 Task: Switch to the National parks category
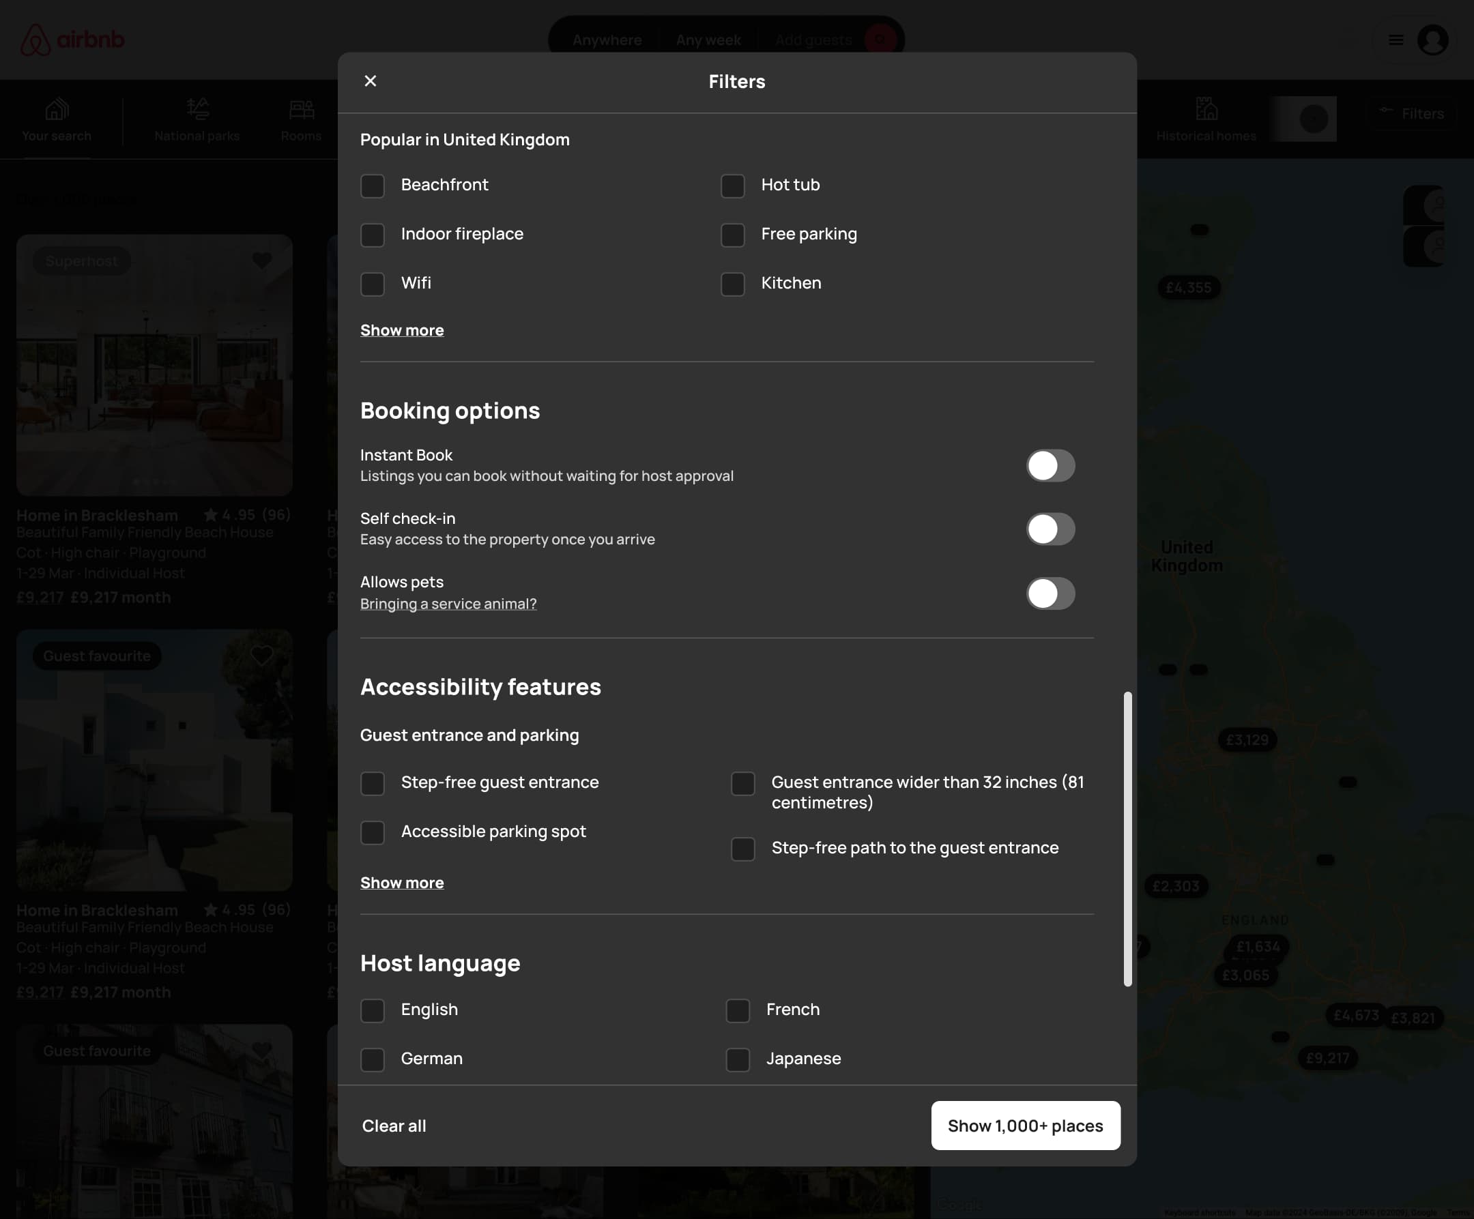(x=197, y=120)
